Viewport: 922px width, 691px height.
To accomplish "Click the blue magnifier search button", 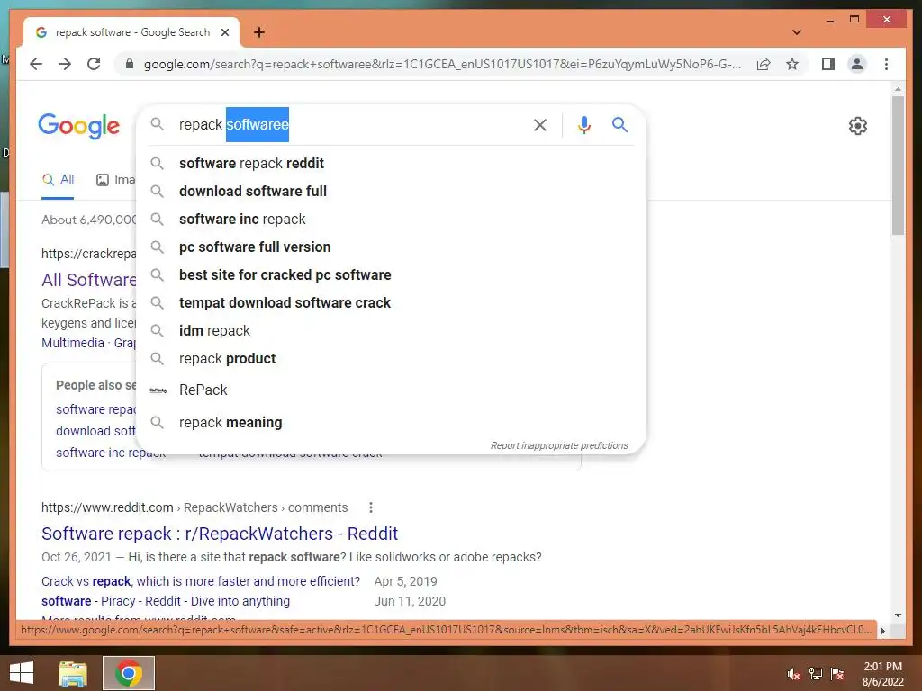I will (x=619, y=124).
